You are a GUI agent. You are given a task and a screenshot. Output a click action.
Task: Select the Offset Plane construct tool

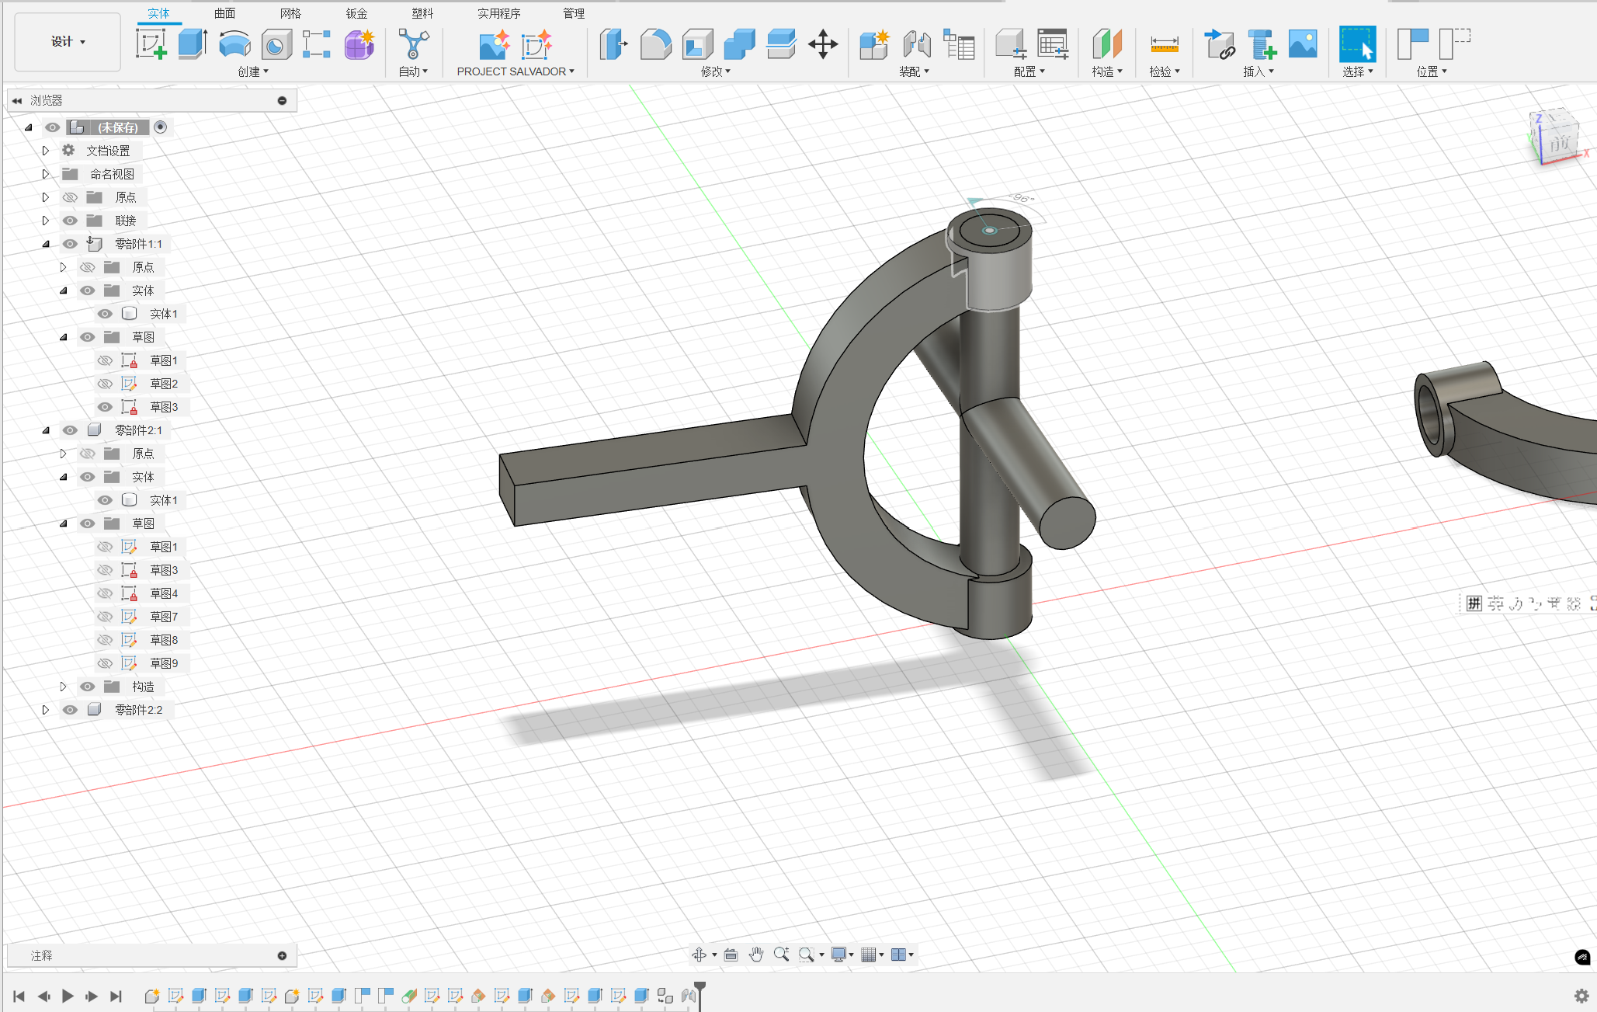(x=1107, y=43)
